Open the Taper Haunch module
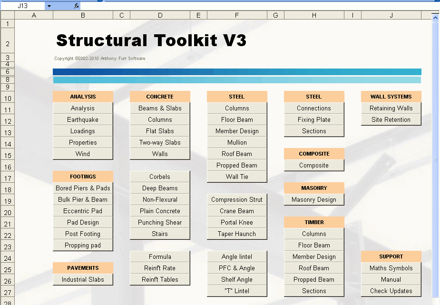 pos(237,234)
